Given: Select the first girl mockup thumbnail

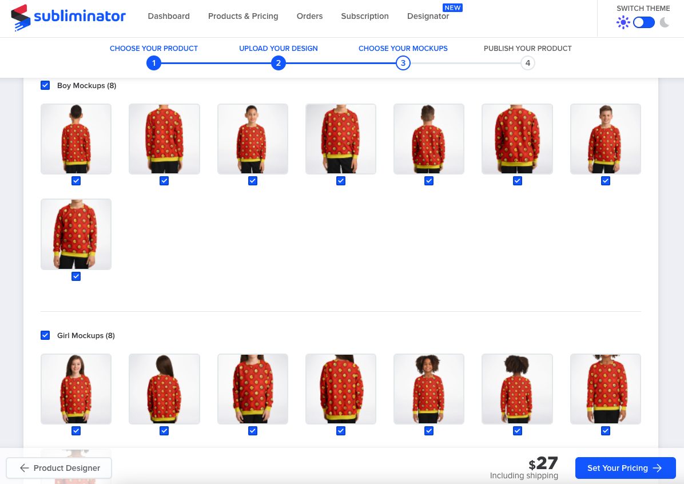Looking at the screenshot, I should (76, 389).
